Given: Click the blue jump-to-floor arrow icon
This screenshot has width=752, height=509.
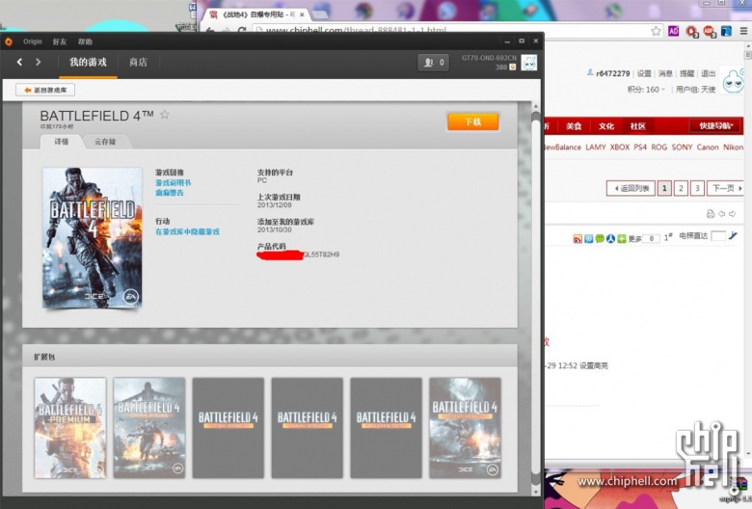Looking at the screenshot, I should tap(733, 235).
